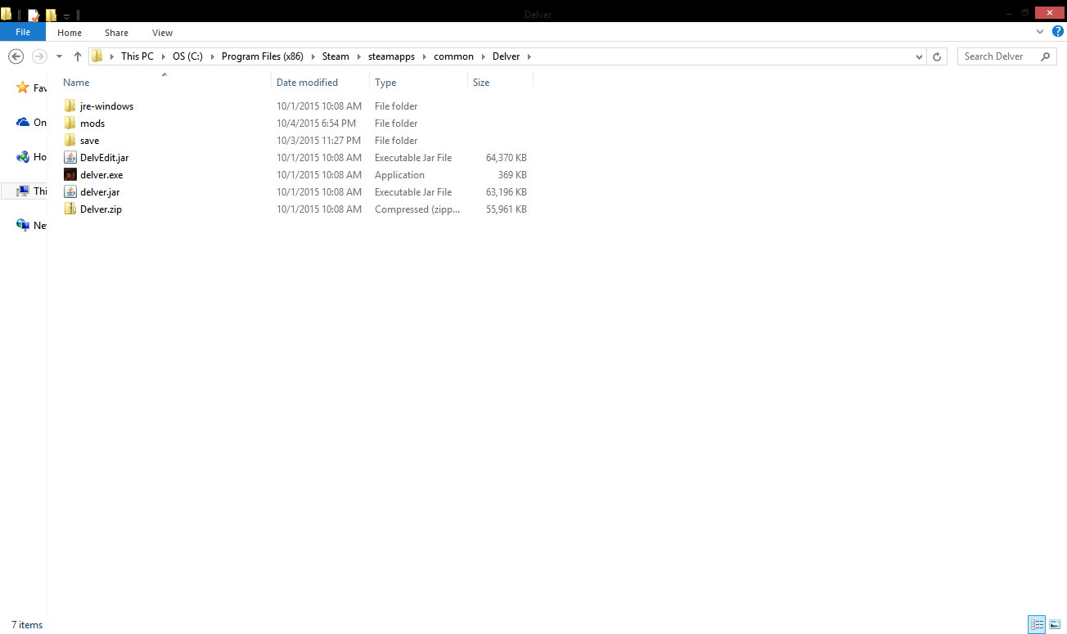The image size is (1067, 634).
Task: Open the Share ribbon tab
Action: point(116,33)
